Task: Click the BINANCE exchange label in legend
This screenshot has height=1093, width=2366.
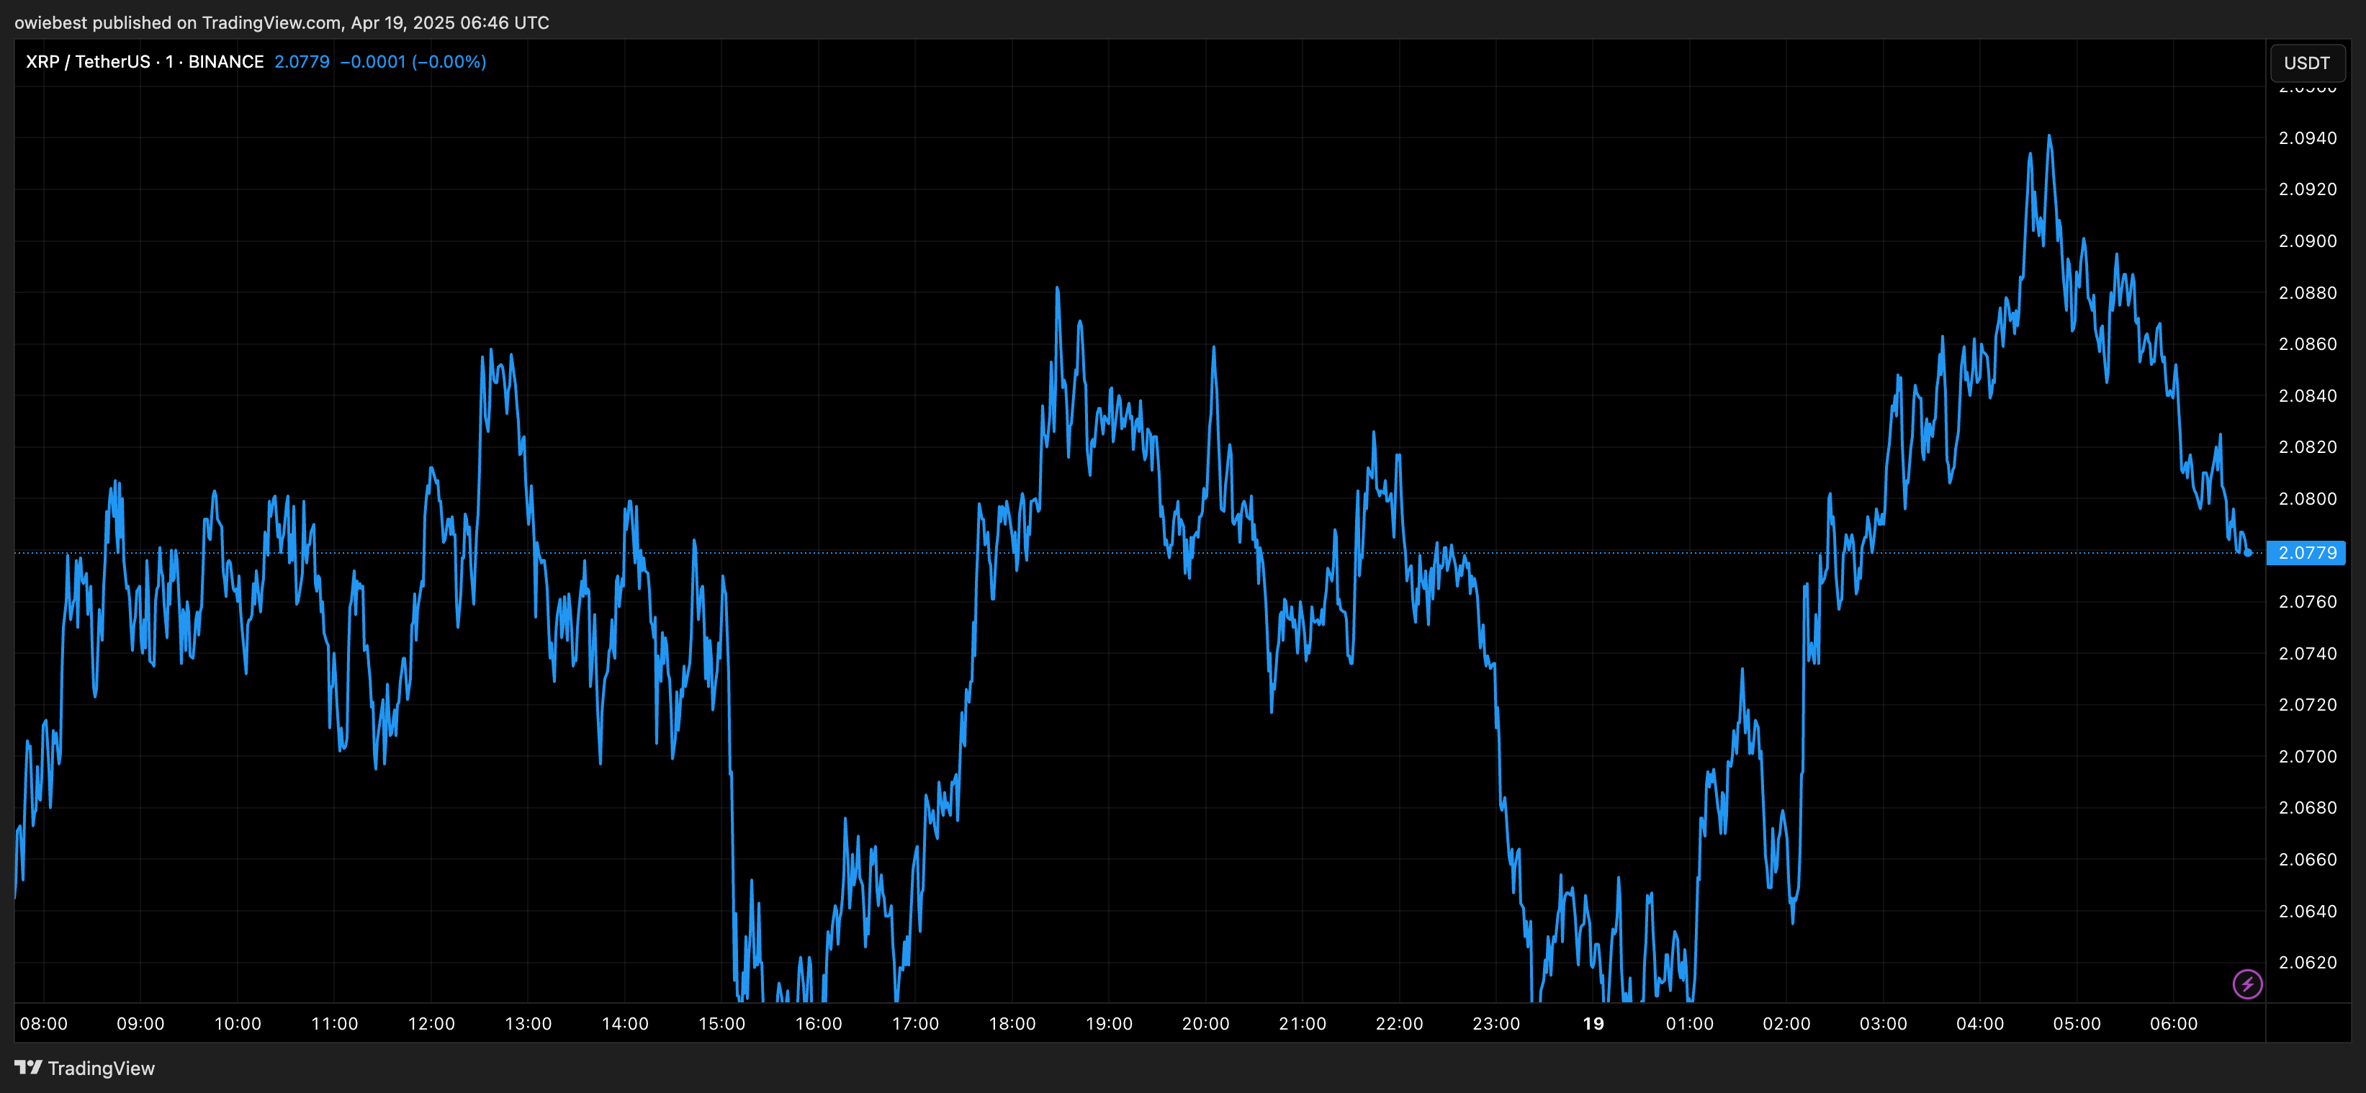Action: pyautogui.click(x=226, y=61)
